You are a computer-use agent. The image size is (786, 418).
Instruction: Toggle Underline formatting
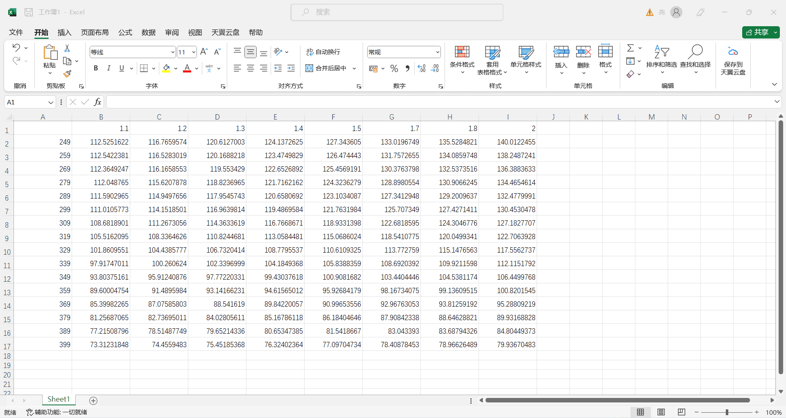122,68
